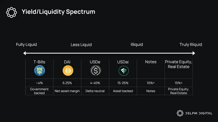Click the 6.25% yield cell
218x122 pixels.
(x=67, y=83)
